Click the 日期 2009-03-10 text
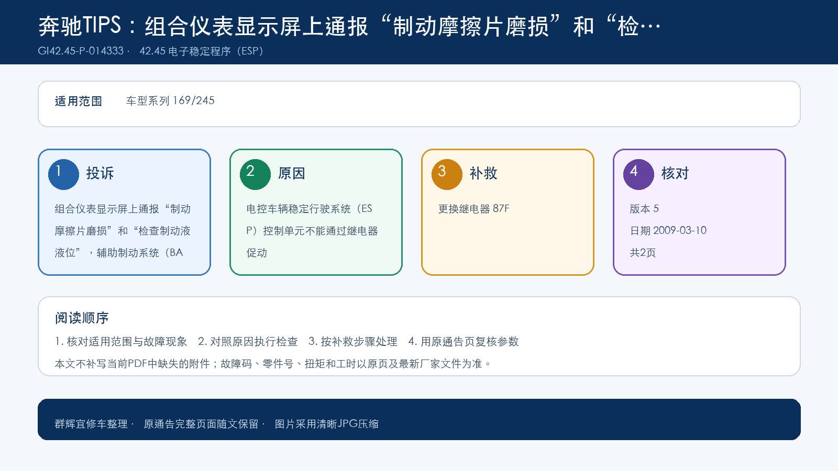Screen dimensions: 838x471 668,231
